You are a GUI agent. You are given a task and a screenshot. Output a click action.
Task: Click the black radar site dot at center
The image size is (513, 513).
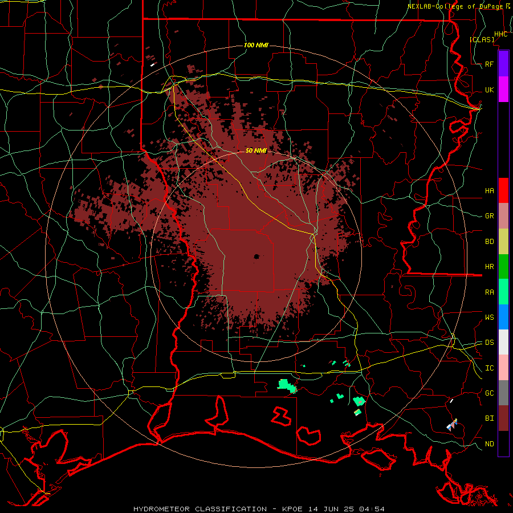tap(256, 257)
